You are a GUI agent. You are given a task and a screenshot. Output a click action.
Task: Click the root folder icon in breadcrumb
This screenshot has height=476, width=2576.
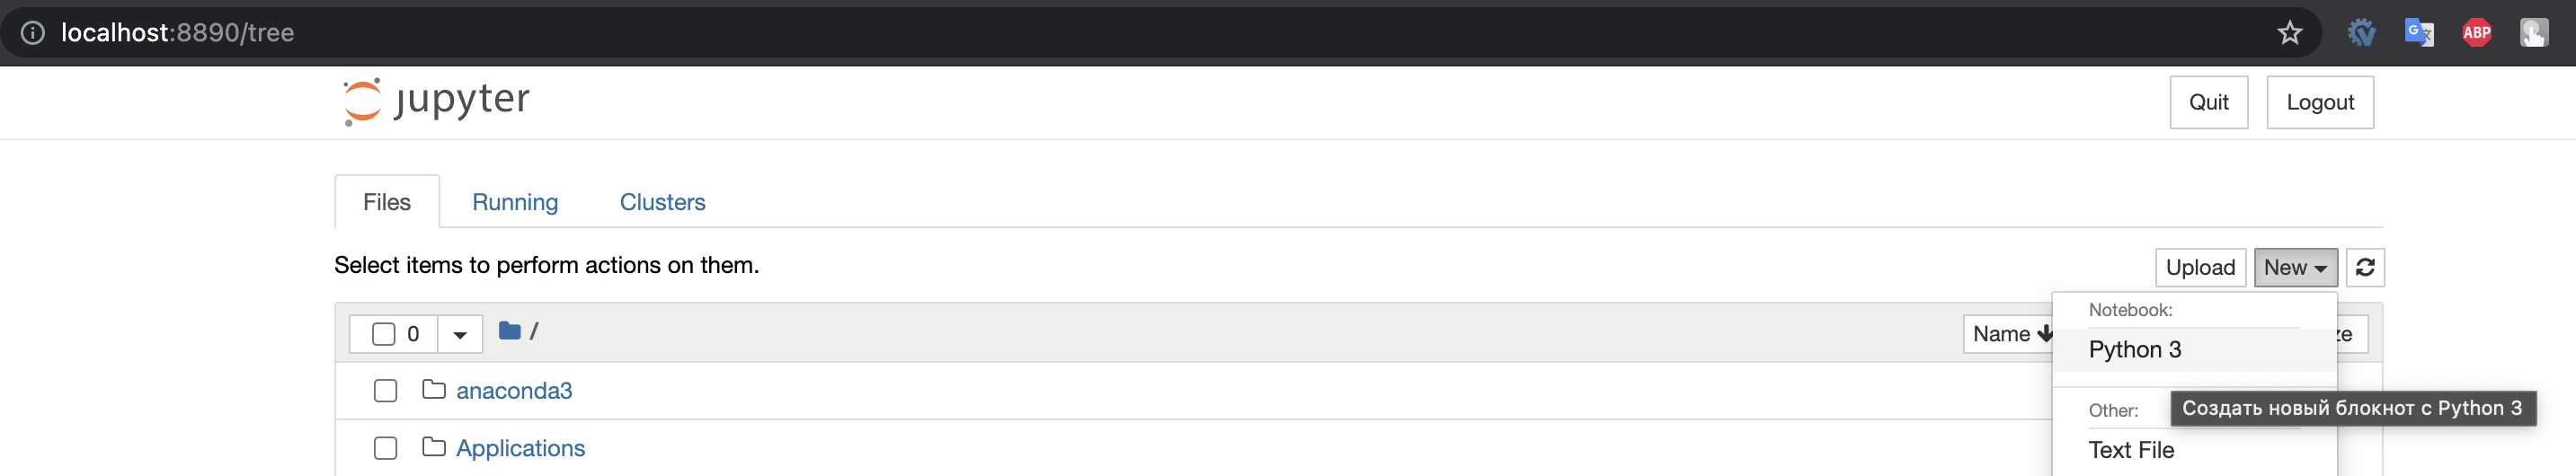pos(509,331)
